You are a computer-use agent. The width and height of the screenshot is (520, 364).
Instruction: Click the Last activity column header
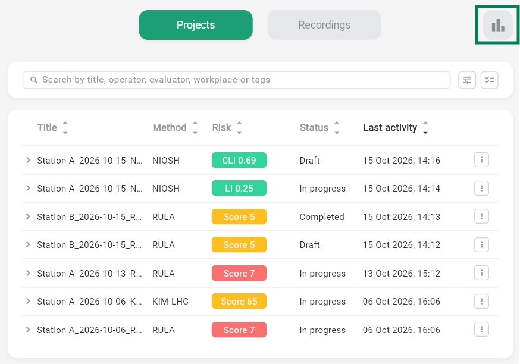[390, 128]
